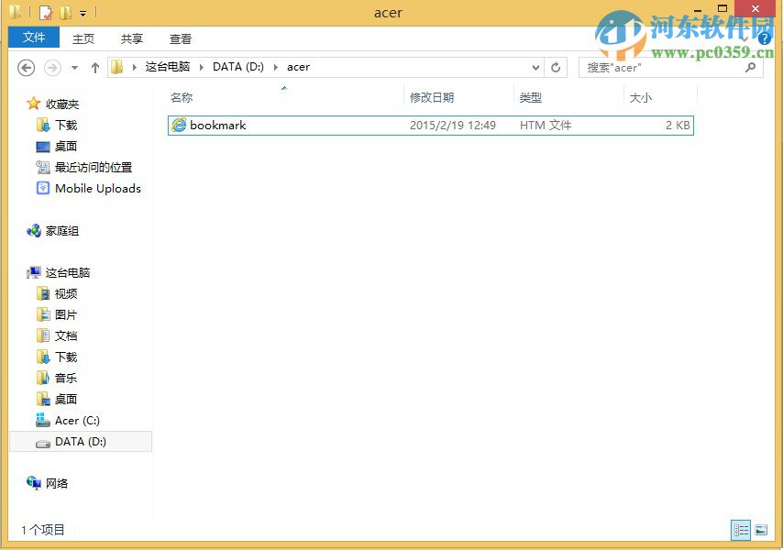Image resolution: width=783 pixels, height=550 pixels.
Task: Open the 网络 (Network) item
Action: [55, 483]
